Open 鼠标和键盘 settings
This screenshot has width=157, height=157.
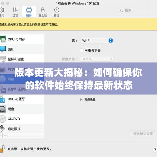point(22,59)
